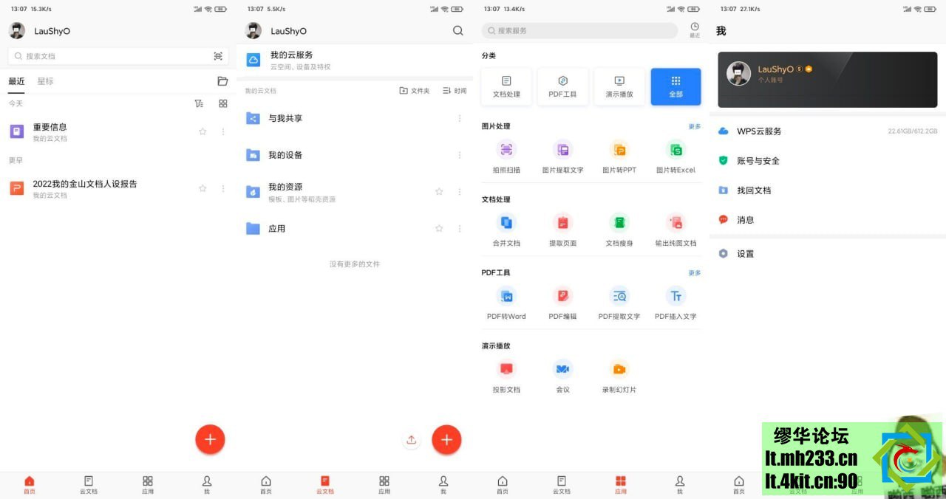This screenshot has height=499, width=946.
Task: Open more options for 我的设备 folder
Action: tap(460, 156)
